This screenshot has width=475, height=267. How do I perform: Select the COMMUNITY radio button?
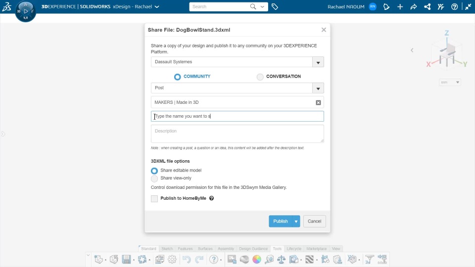pyautogui.click(x=177, y=77)
